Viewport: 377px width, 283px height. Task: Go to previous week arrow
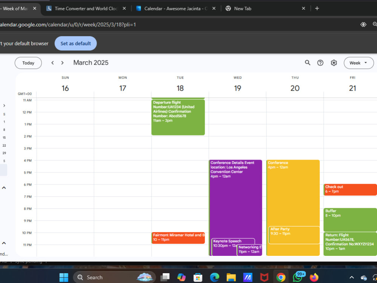[x=52, y=63]
